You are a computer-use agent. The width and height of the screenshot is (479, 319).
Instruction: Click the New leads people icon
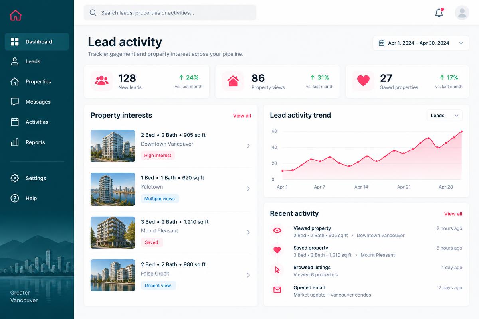[x=102, y=81]
